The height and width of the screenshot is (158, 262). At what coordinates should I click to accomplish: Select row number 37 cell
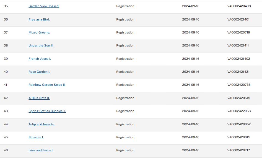coord(6,32)
